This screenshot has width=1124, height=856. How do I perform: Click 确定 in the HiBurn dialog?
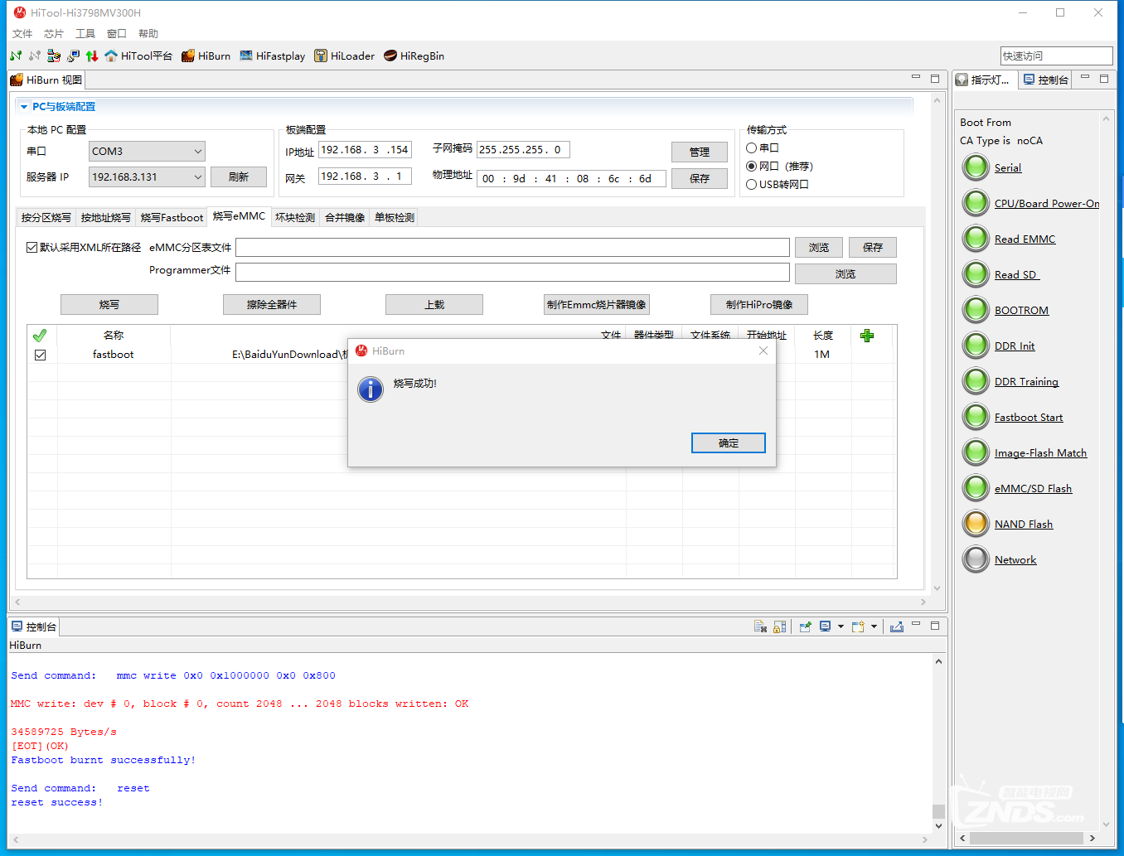point(729,443)
